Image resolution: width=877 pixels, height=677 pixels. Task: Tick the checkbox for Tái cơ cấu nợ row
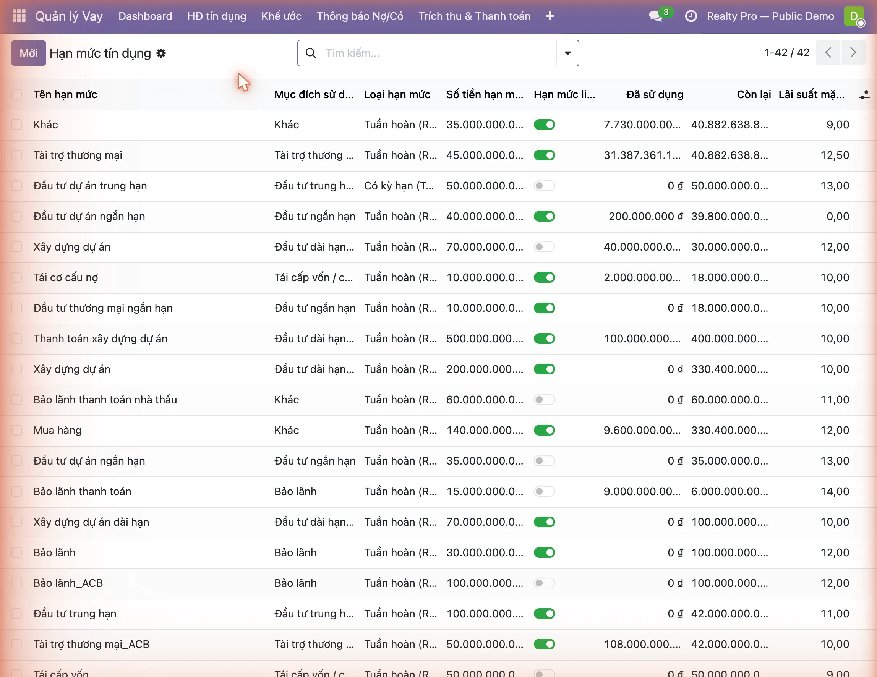[x=16, y=277]
